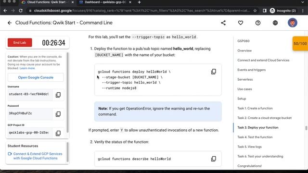The image size is (308, 173).
Task: Open the Incognito (2) profile indicator
Action: click(x=283, y=11)
